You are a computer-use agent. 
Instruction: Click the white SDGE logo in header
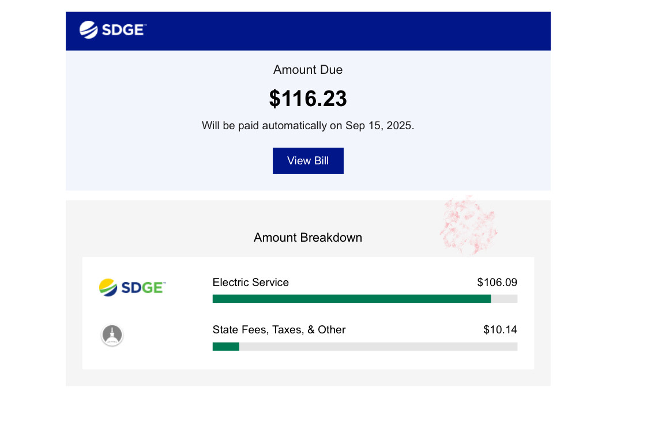[x=112, y=29]
